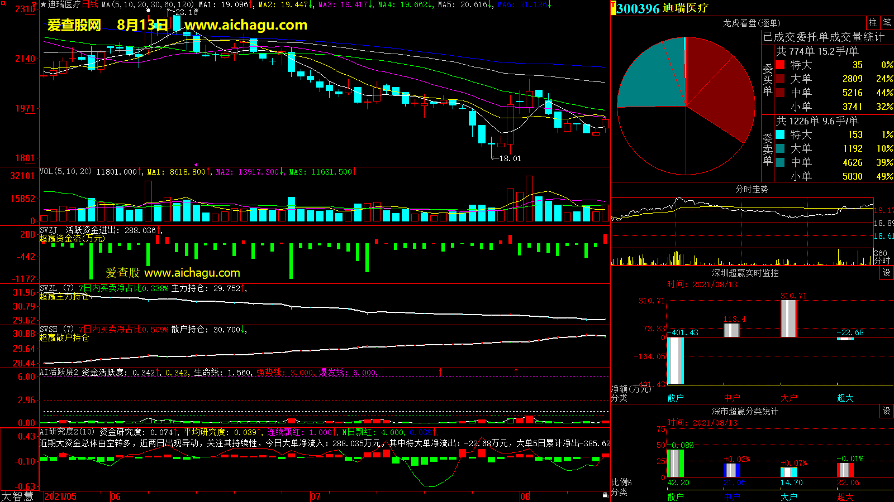Click the red 特大 buy-order color swatch
The height and width of the screenshot is (502, 894).
pyautogui.click(x=780, y=65)
